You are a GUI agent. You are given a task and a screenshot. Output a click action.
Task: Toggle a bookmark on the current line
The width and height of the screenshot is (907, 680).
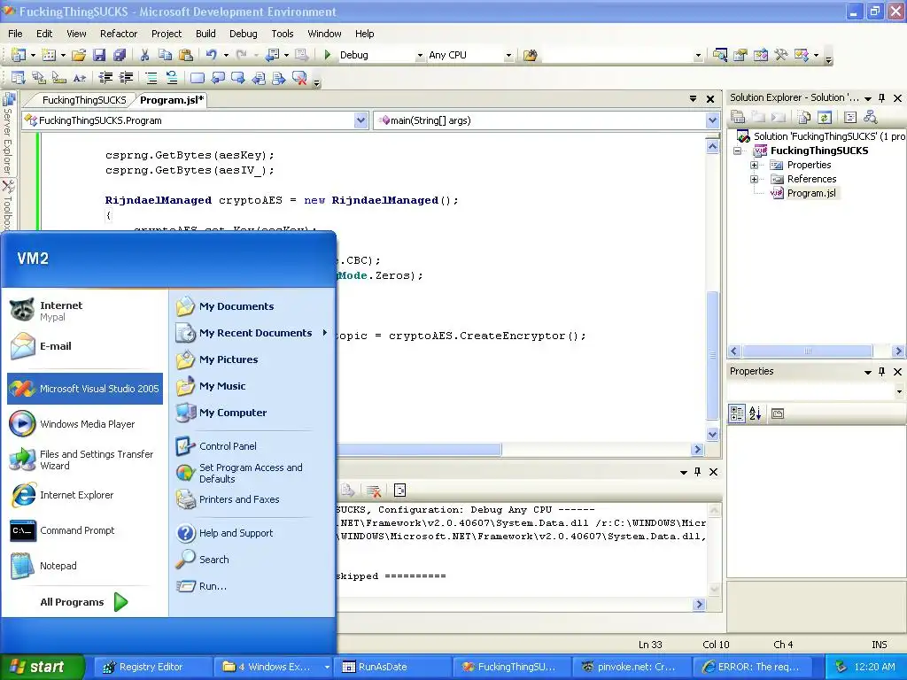pos(198,78)
